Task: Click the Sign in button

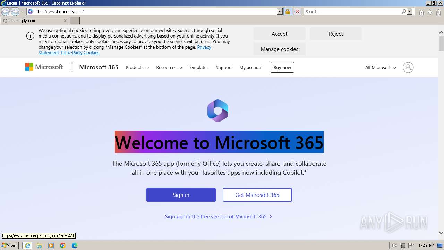Action: [x=181, y=195]
